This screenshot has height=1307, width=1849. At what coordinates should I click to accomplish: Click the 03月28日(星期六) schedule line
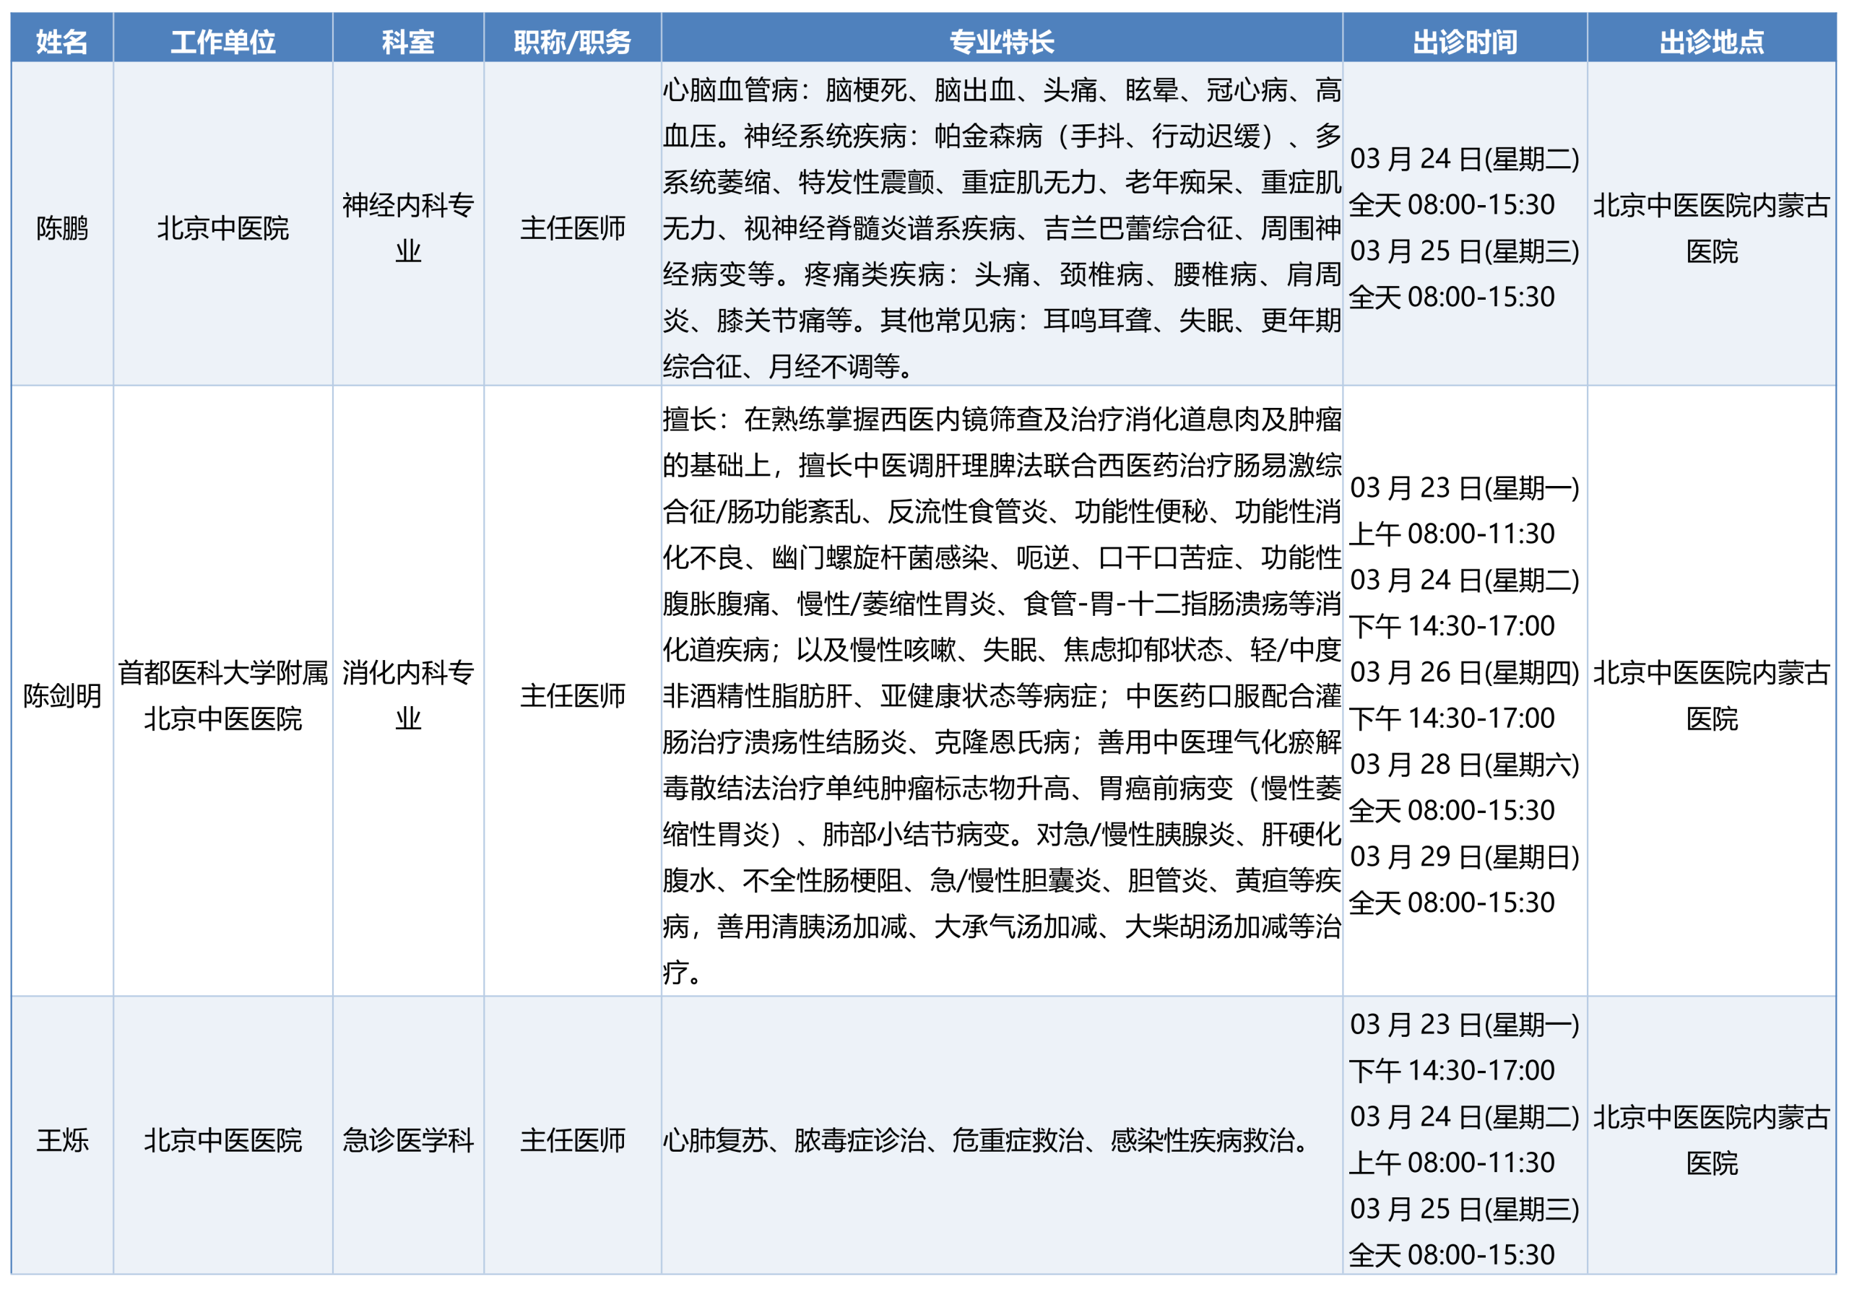pos(1463,764)
